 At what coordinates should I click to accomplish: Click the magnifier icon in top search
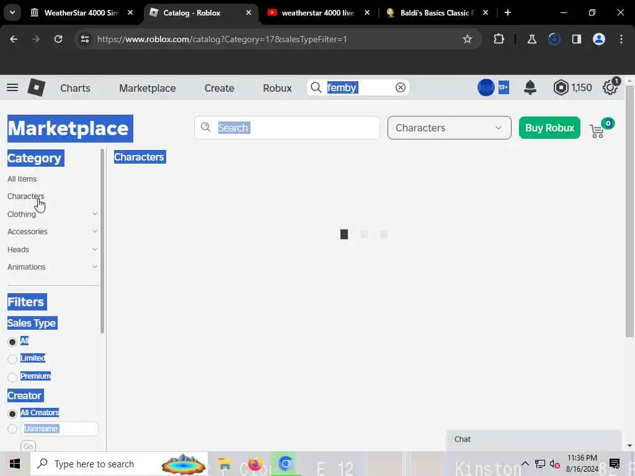coord(316,87)
